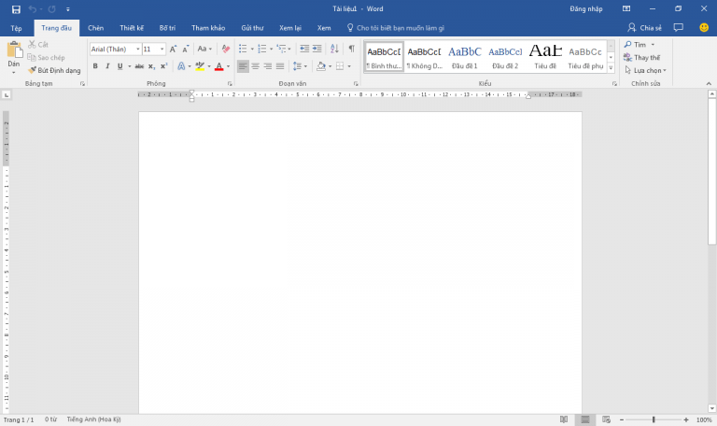Switch to the Chèn tab
Viewport: 717px width, 426px height.
tap(95, 28)
